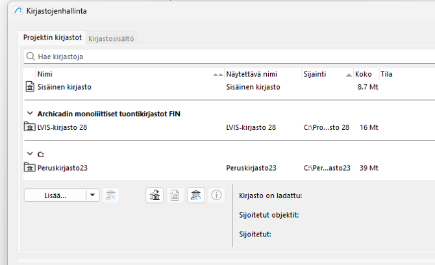Viewport: 435px width, 265px height.
Task: Sort by Sijainti column header
Action: pyautogui.click(x=316, y=74)
